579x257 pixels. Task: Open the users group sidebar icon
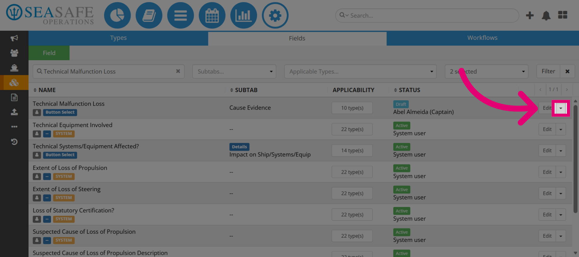[x=14, y=53]
